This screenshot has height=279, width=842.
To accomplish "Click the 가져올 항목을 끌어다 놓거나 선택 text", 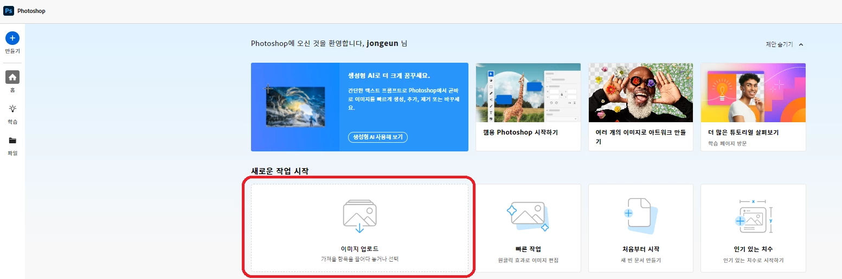I will coord(359,260).
